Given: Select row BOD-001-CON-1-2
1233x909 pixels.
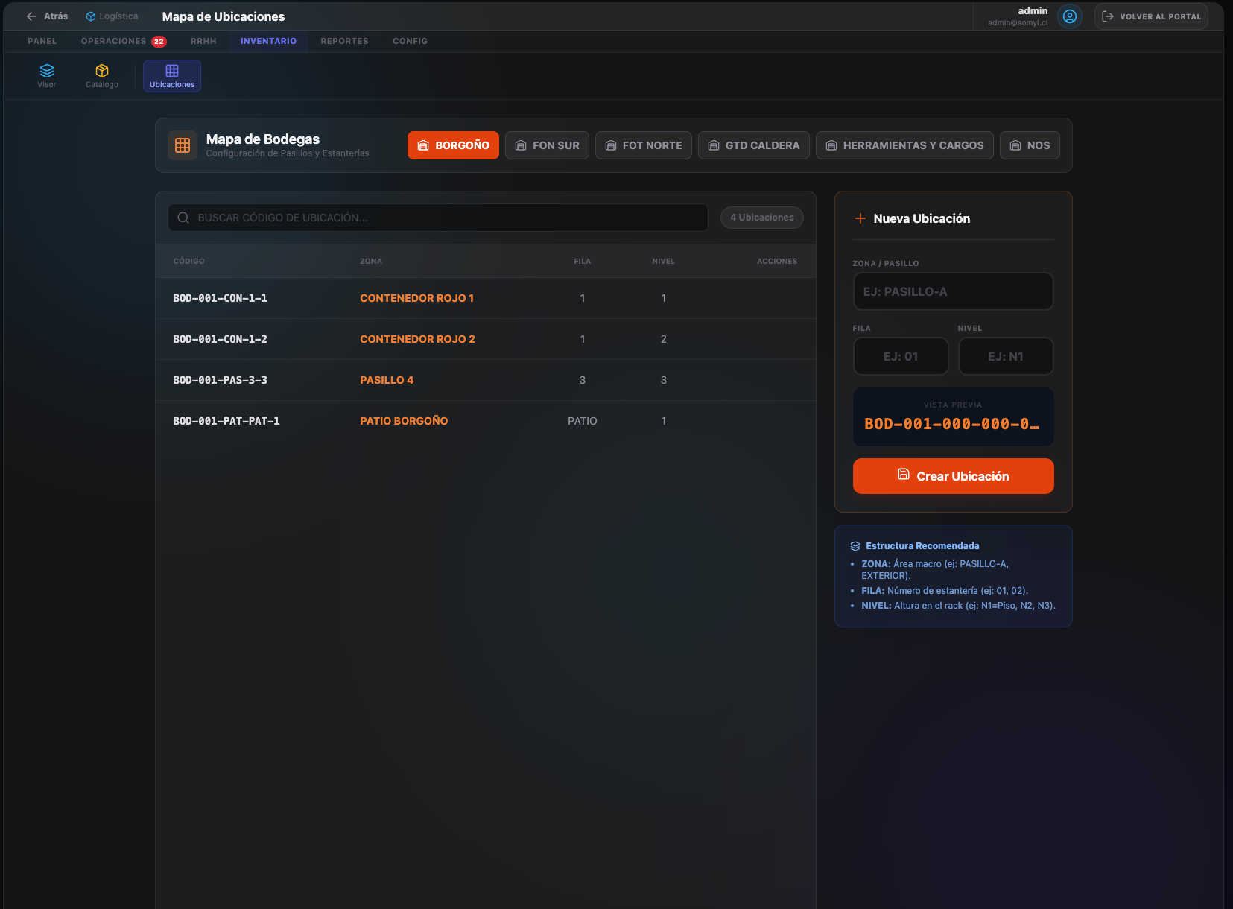Looking at the screenshot, I should 486,339.
